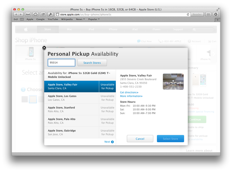The width and height of the screenshot is (232, 172).
Task: Open the Support navigation tab
Action: (x=178, y=30)
